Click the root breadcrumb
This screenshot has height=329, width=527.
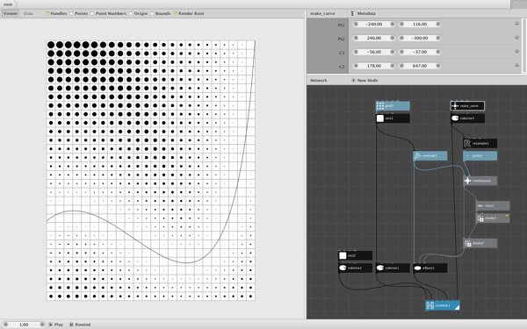click(x=8, y=4)
